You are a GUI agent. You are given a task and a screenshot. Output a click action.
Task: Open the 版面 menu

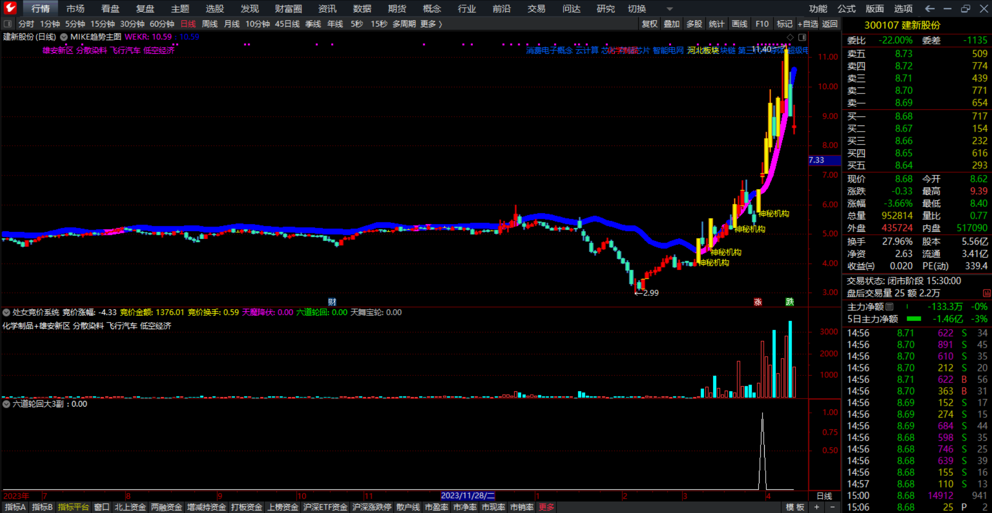(875, 9)
